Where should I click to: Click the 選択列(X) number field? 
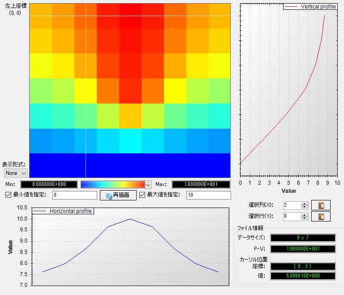292,205
